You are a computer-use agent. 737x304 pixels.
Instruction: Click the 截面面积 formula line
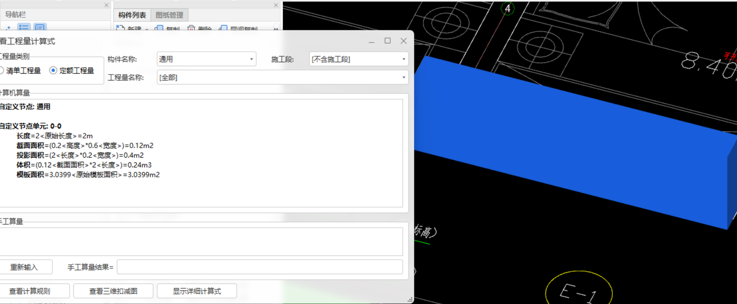[85, 145]
